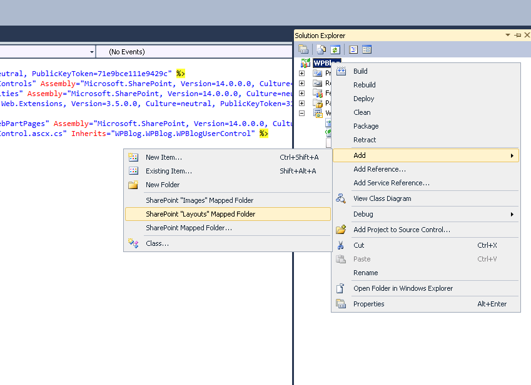Click the Build icon in context menu
The width and height of the screenshot is (531, 385).
coord(341,71)
